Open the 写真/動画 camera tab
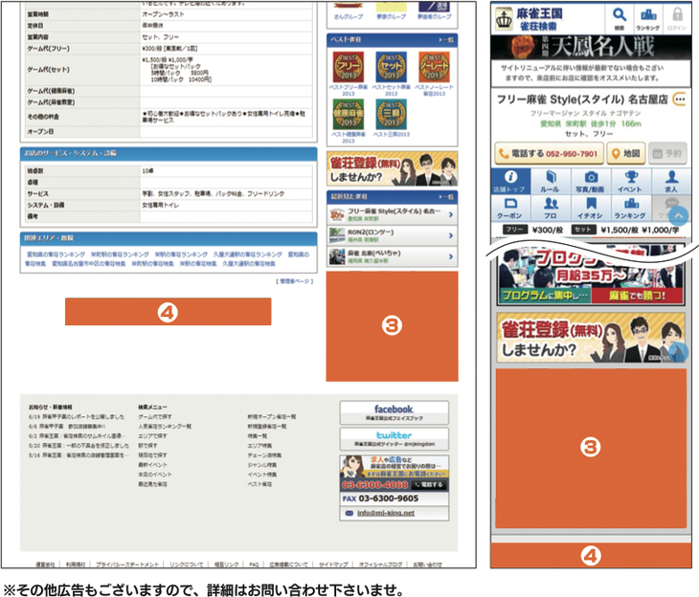Screen dimensions: 699x597 (x=591, y=182)
